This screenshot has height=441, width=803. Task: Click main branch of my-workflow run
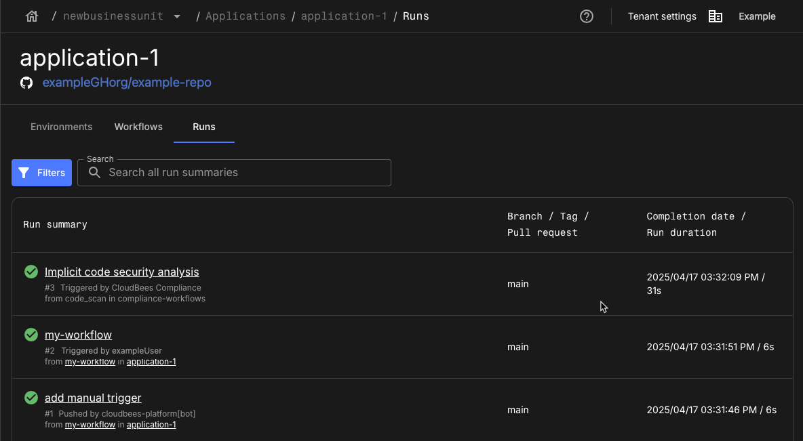(517, 347)
